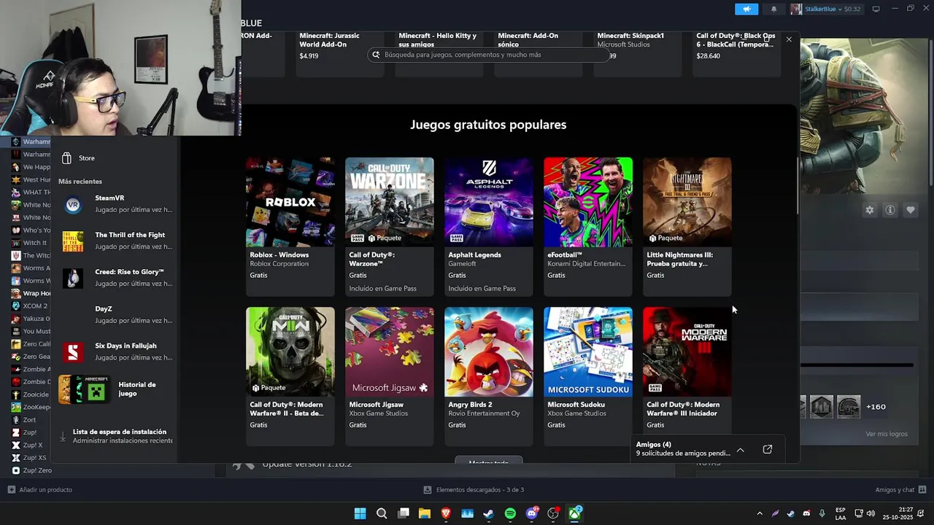
Task: Click Steam announcements megaphone button
Action: [746, 9]
